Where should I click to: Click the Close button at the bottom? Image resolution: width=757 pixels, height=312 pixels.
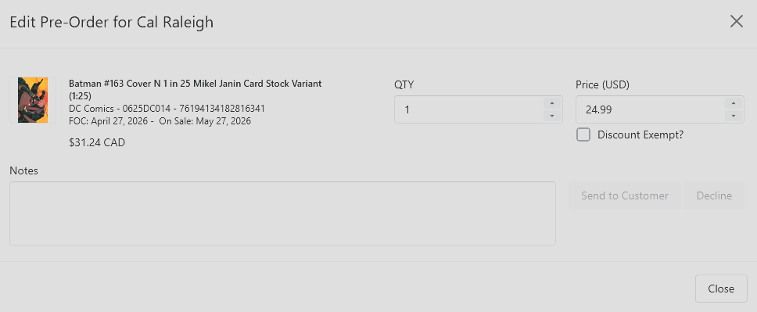point(721,289)
